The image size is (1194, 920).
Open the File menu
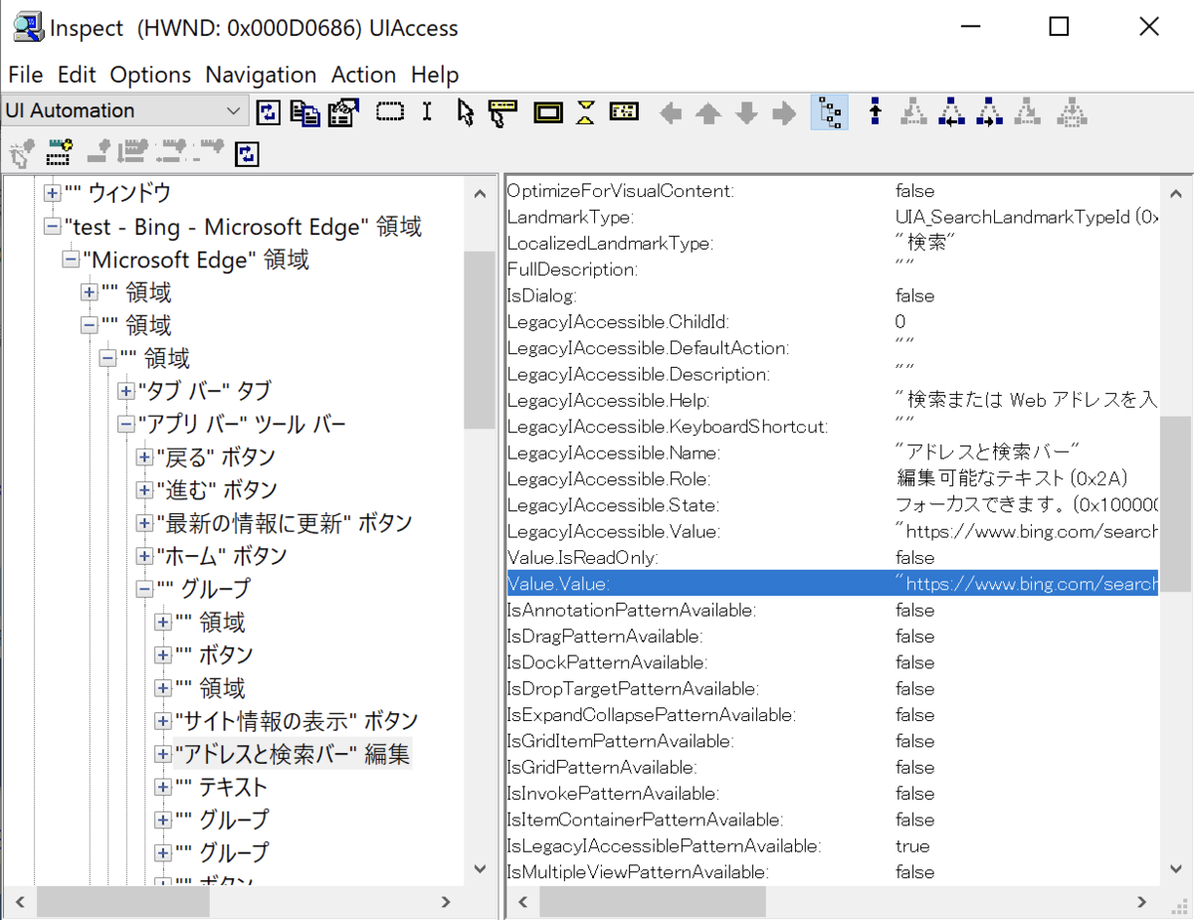(x=26, y=75)
